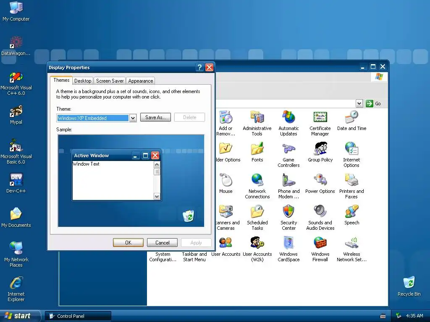
Task: Open Power Options icon
Action: [x=320, y=180]
